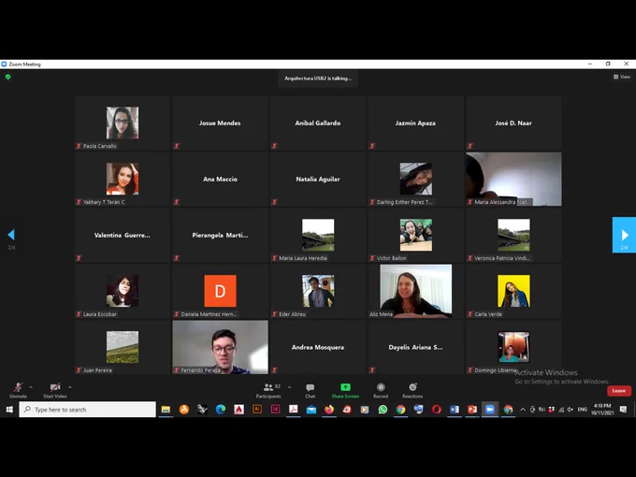Open Adobe InDesign from the taskbar
Viewport: 636px width, 477px height.
pos(275,410)
